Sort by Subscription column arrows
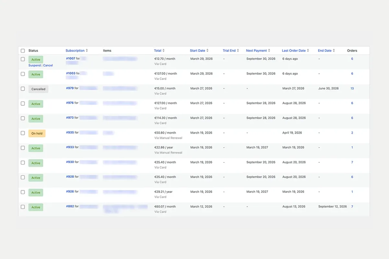Screen dimensions: 389x259 (x=87, y=51)
